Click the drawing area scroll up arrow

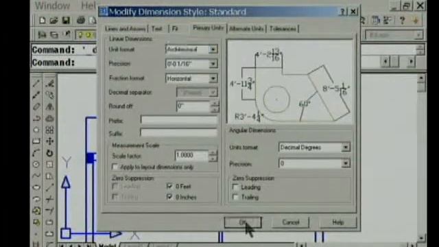click(x=421, y=79)
